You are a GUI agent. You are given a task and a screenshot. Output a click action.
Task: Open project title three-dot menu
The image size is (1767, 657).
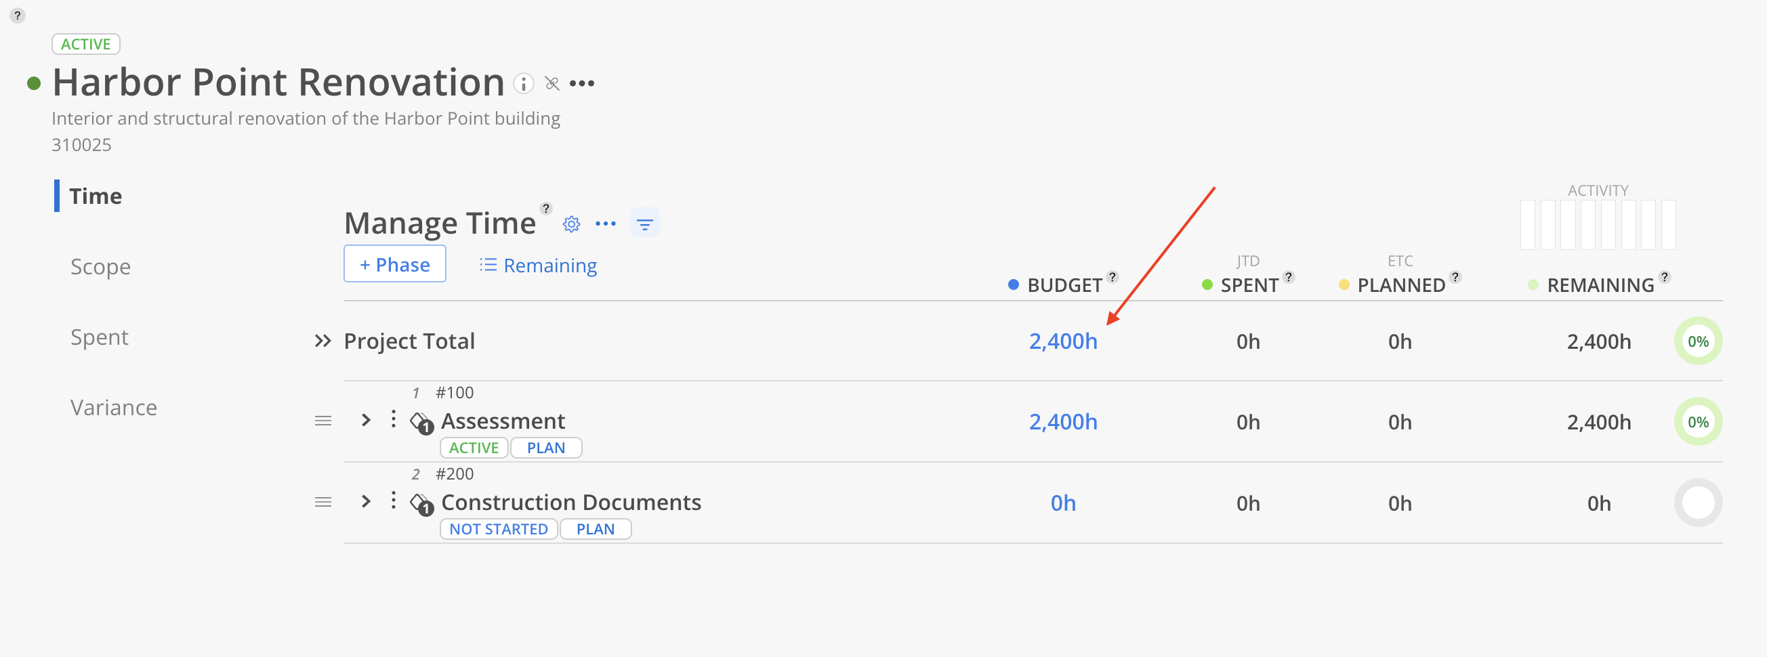coord(582,84)
